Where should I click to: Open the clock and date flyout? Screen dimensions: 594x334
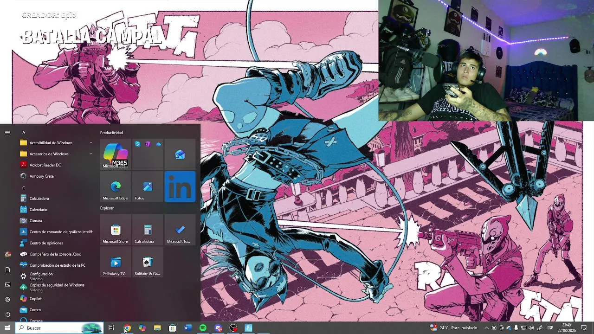click(567, 328)
